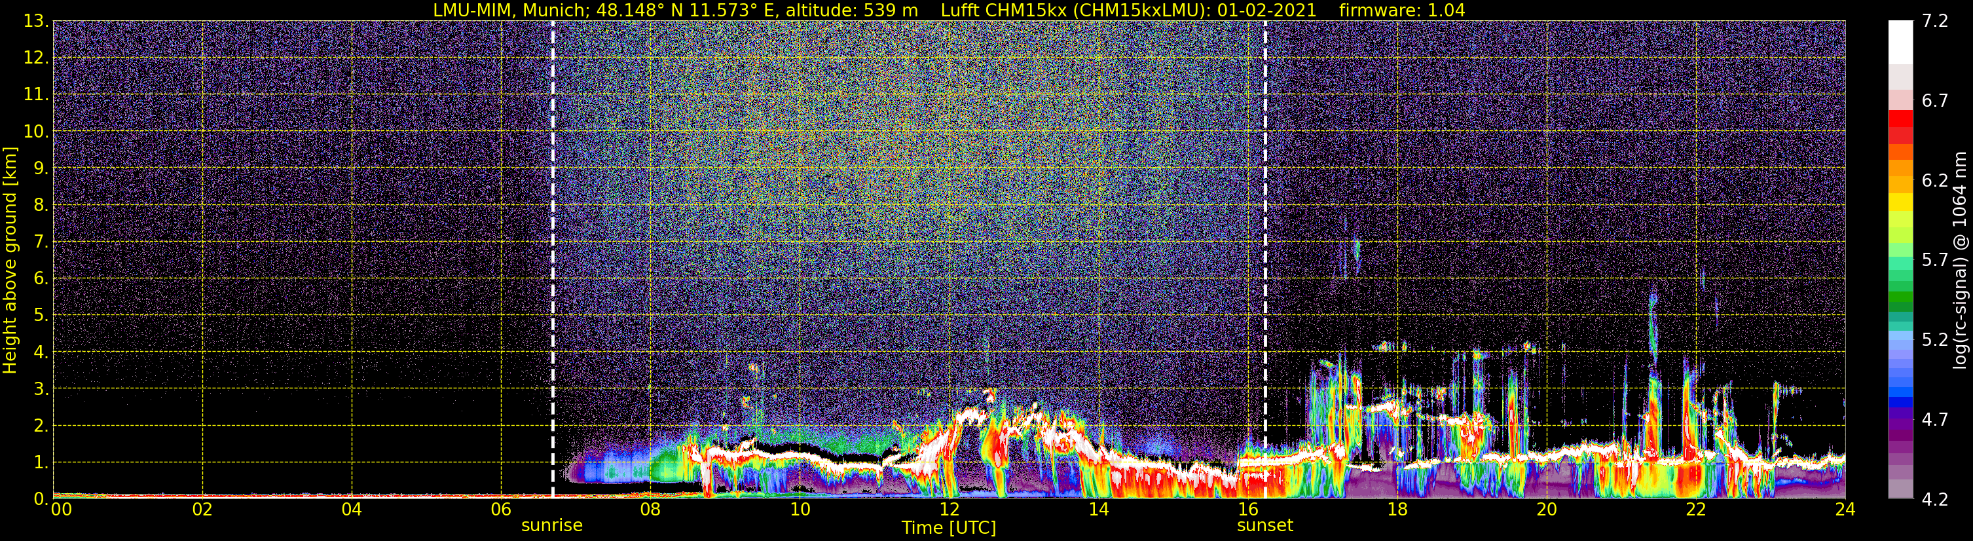Viewport: 1973px width, 541px height.
Task: Click the yellow colorbar segment
Action: pos(1900,202)
